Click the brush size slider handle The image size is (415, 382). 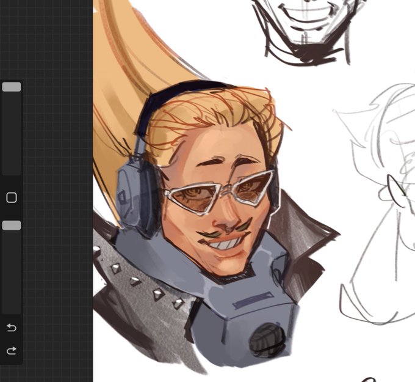tap(12, 87)
